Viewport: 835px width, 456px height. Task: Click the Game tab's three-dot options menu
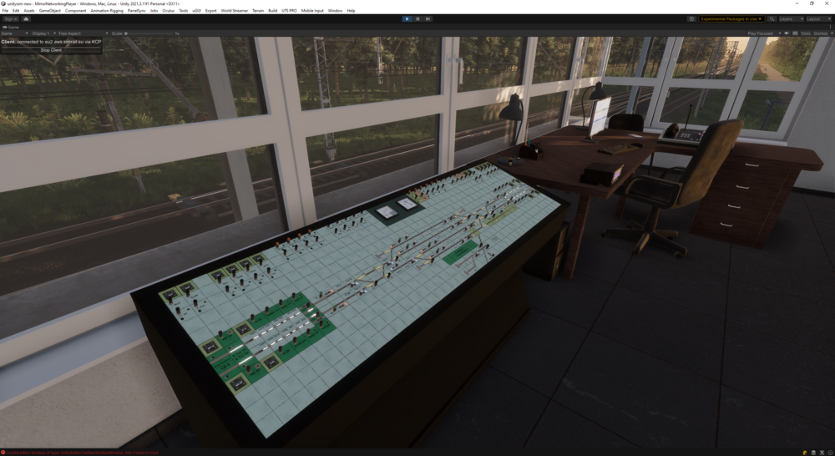(x=830, y=27)
